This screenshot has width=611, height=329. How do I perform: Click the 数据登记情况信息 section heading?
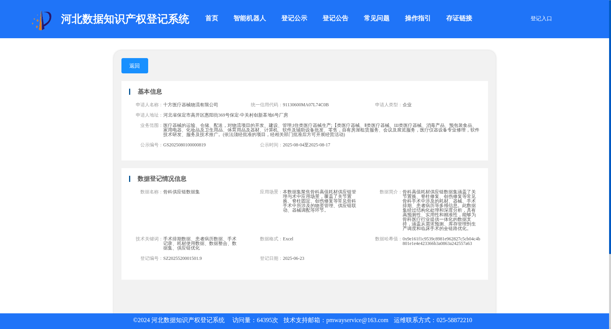tap(162, 179)
